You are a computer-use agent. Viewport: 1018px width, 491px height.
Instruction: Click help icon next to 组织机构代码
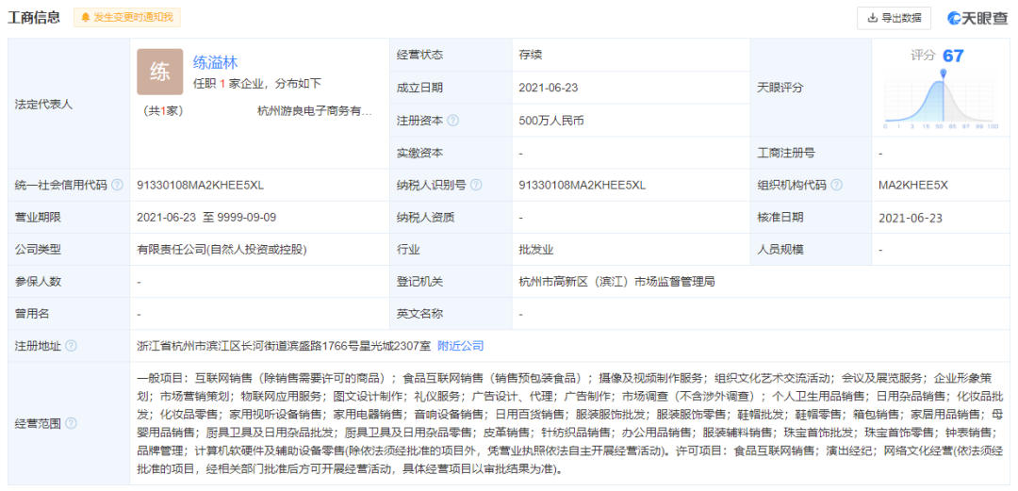coord(837,185)
